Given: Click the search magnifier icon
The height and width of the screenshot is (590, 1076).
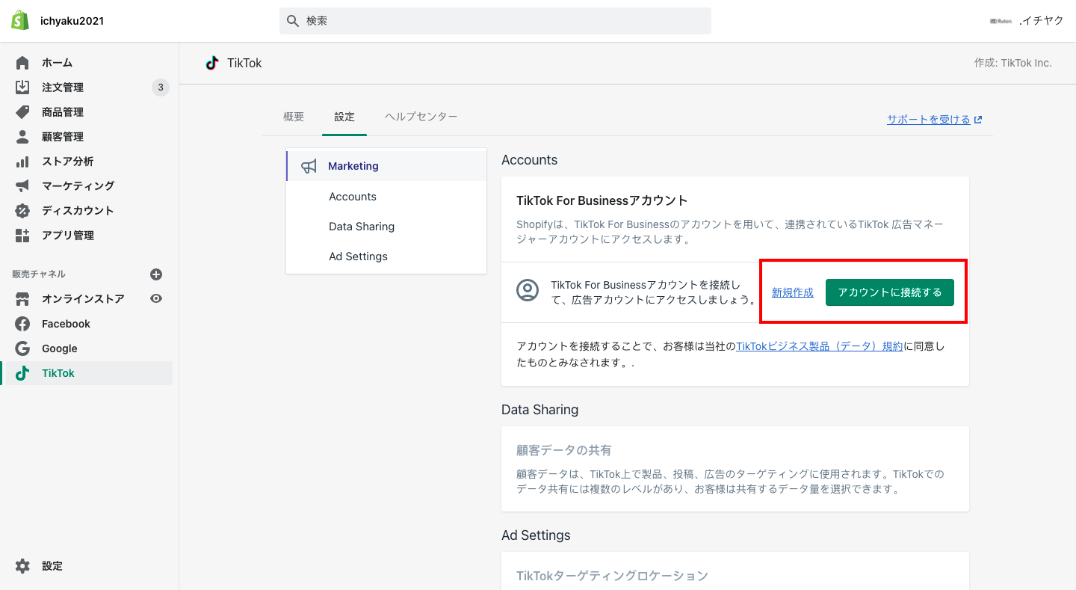Looking at the screenshot, I should tap(293, 21).
